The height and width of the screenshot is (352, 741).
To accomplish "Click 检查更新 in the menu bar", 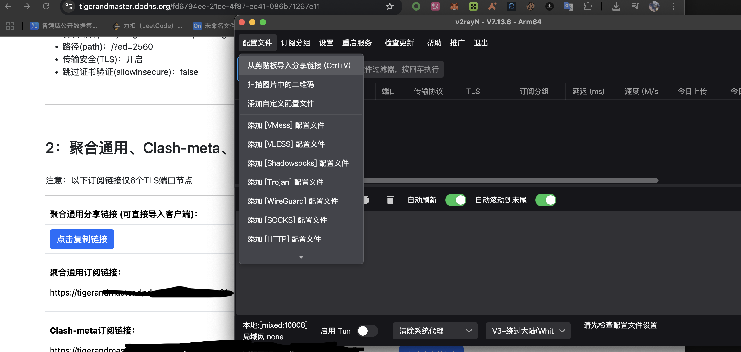I will point(399,43).
